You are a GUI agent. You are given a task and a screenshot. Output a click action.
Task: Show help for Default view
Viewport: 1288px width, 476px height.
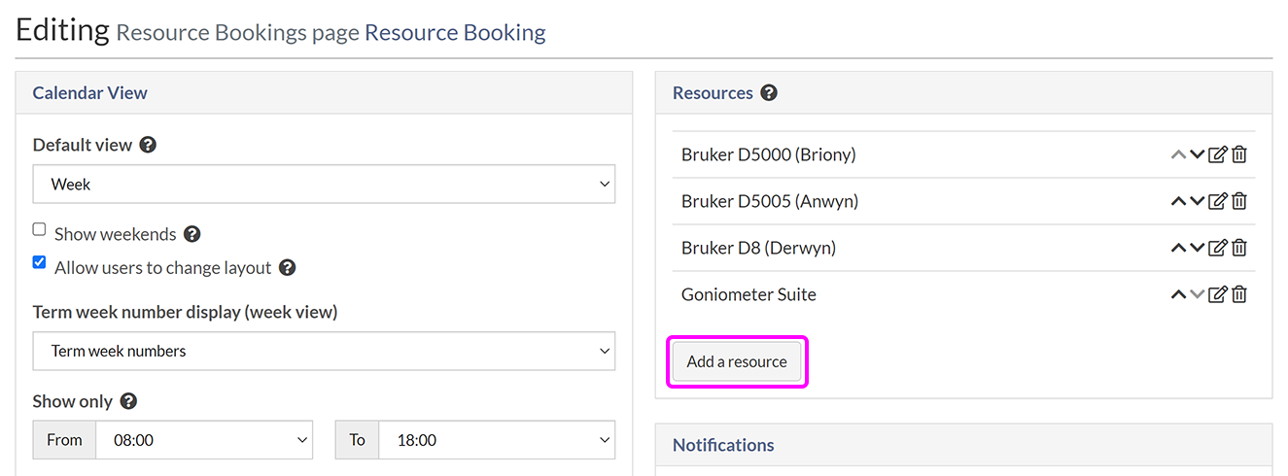[x=148, y=145]
